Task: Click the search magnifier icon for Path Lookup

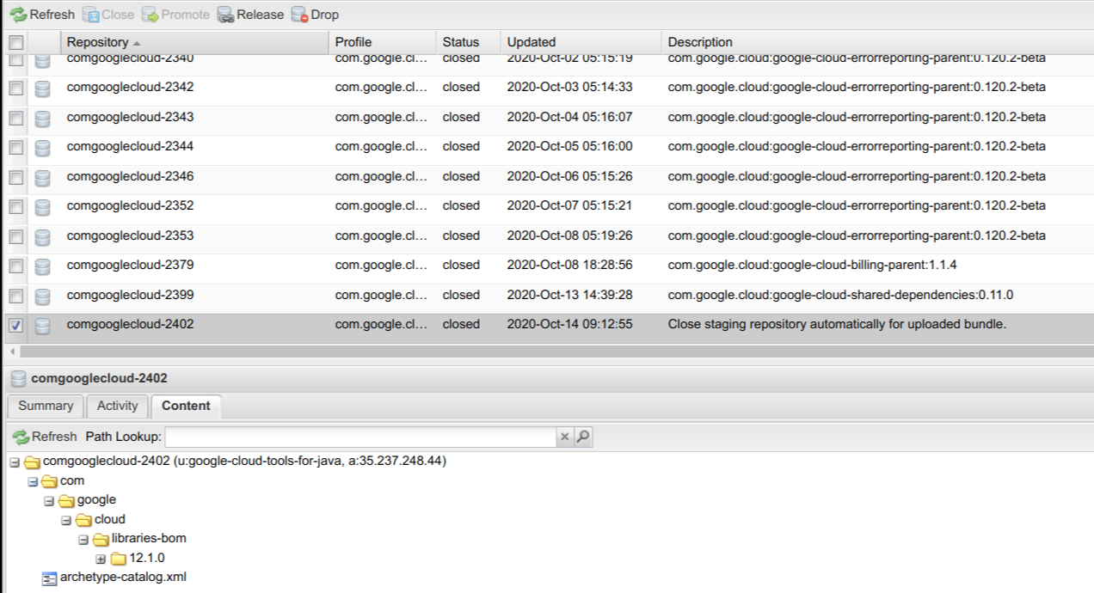Action: click(x=583, y=437)
